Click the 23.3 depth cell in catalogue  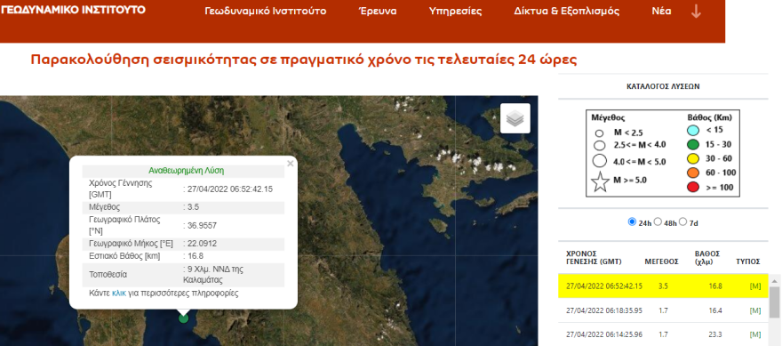[714, 334]
